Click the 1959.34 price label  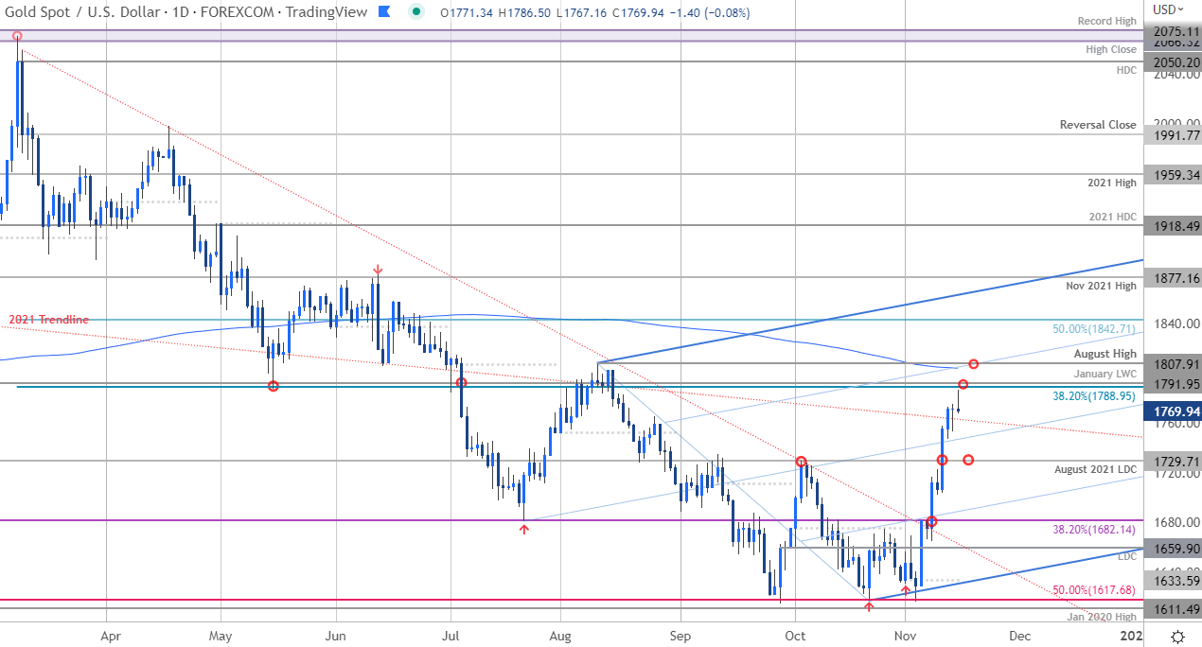1172,174
